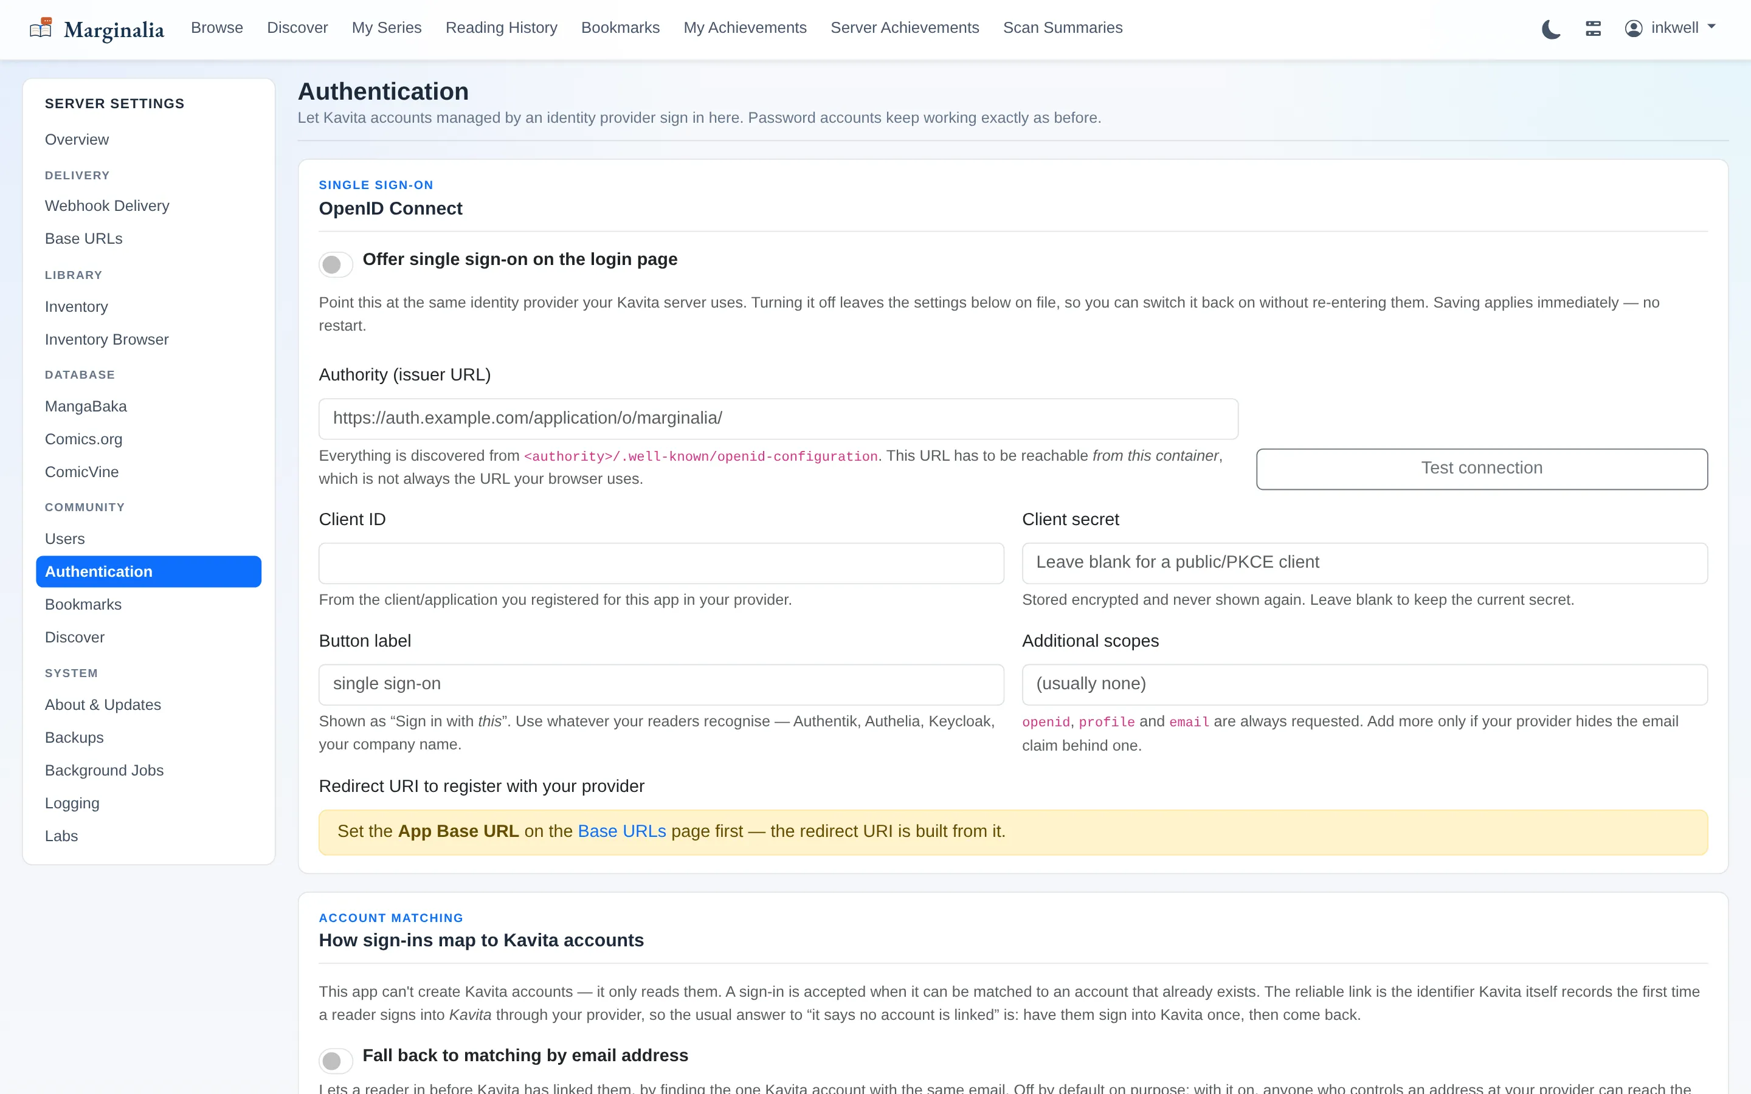The image size is (1751, 1094).
Task: Open Bookmarks in sidebar Community section
Action: click(148, 604)
